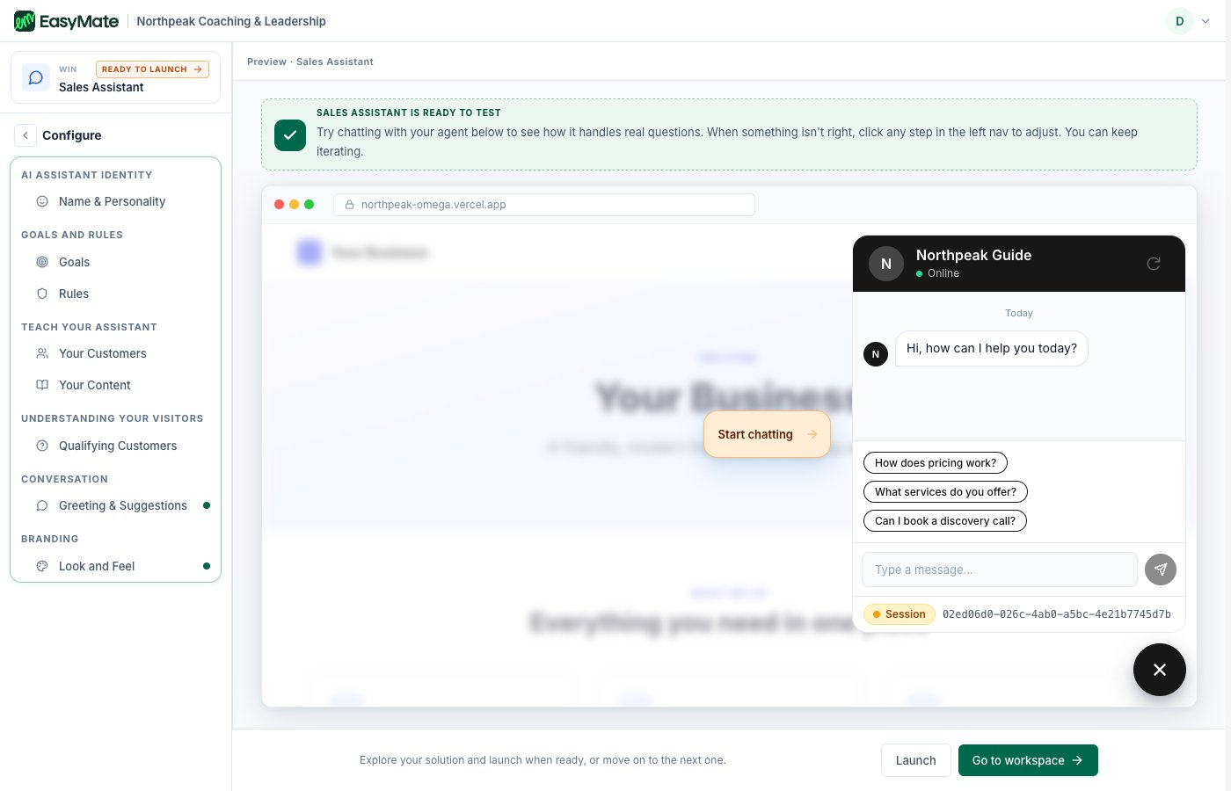Click the speech bubble icon beside Greeting & Suggestions
The width and height of the screenshot is (1231, 791).
pyautogui.click(x=42, y=505)
